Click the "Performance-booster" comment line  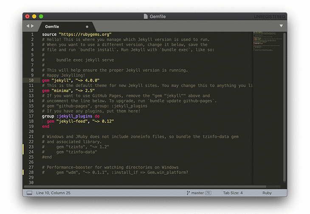(110, 167)
